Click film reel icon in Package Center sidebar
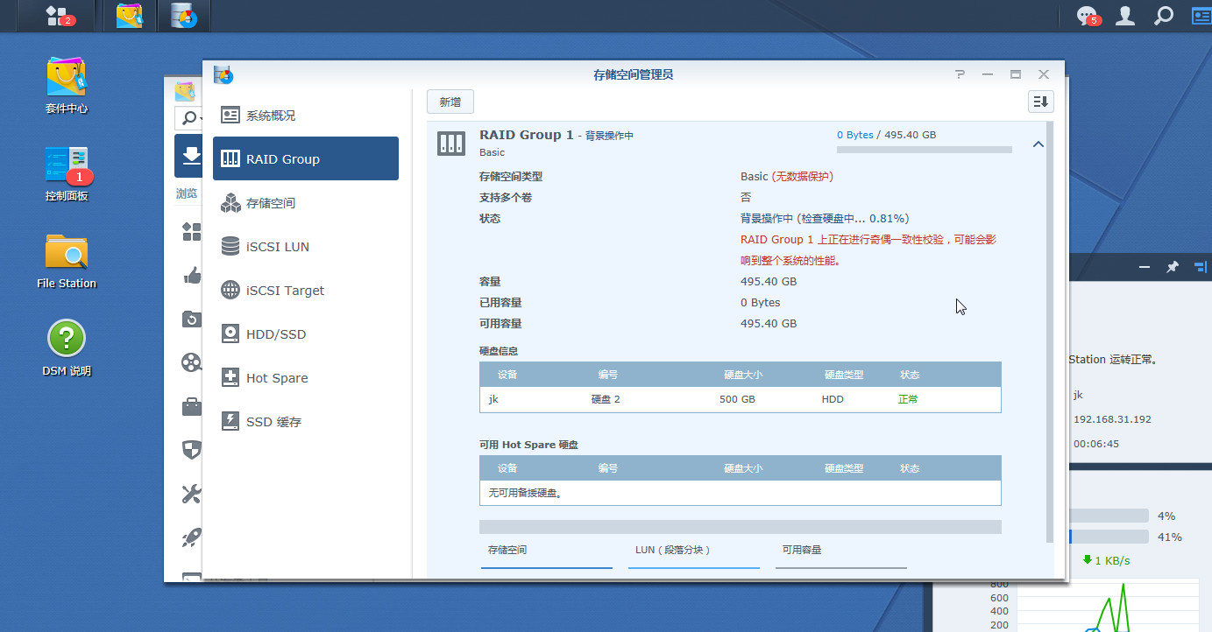Viewport: 1212px width, 632px height. [x=192, y=362]
